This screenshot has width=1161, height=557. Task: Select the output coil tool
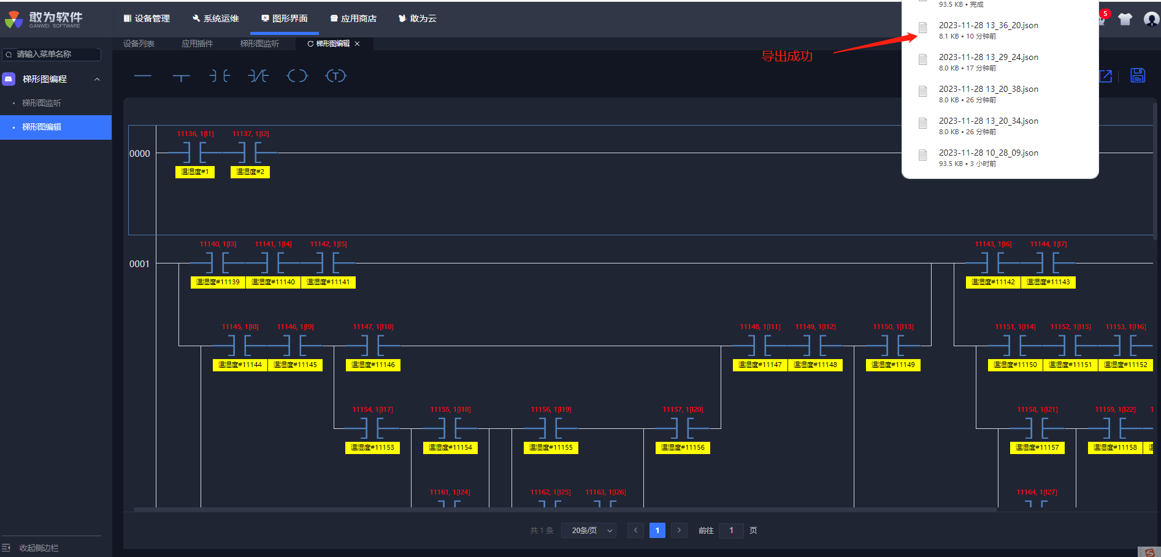[x=297, y=76]
